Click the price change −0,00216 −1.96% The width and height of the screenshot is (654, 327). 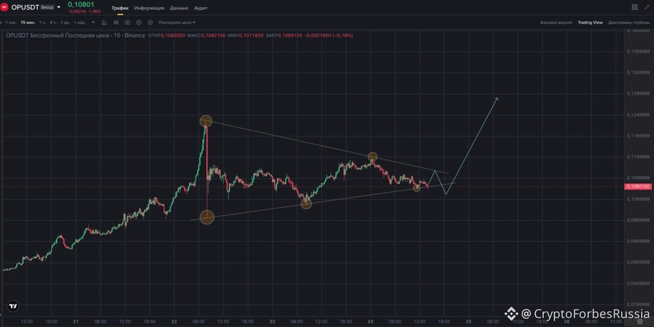[84, 11]
